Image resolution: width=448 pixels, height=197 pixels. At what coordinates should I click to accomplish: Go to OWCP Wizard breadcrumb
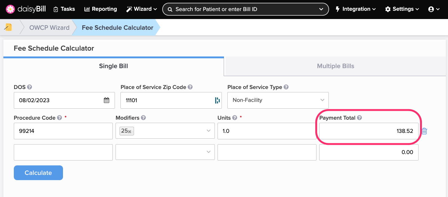click(49, 28)
